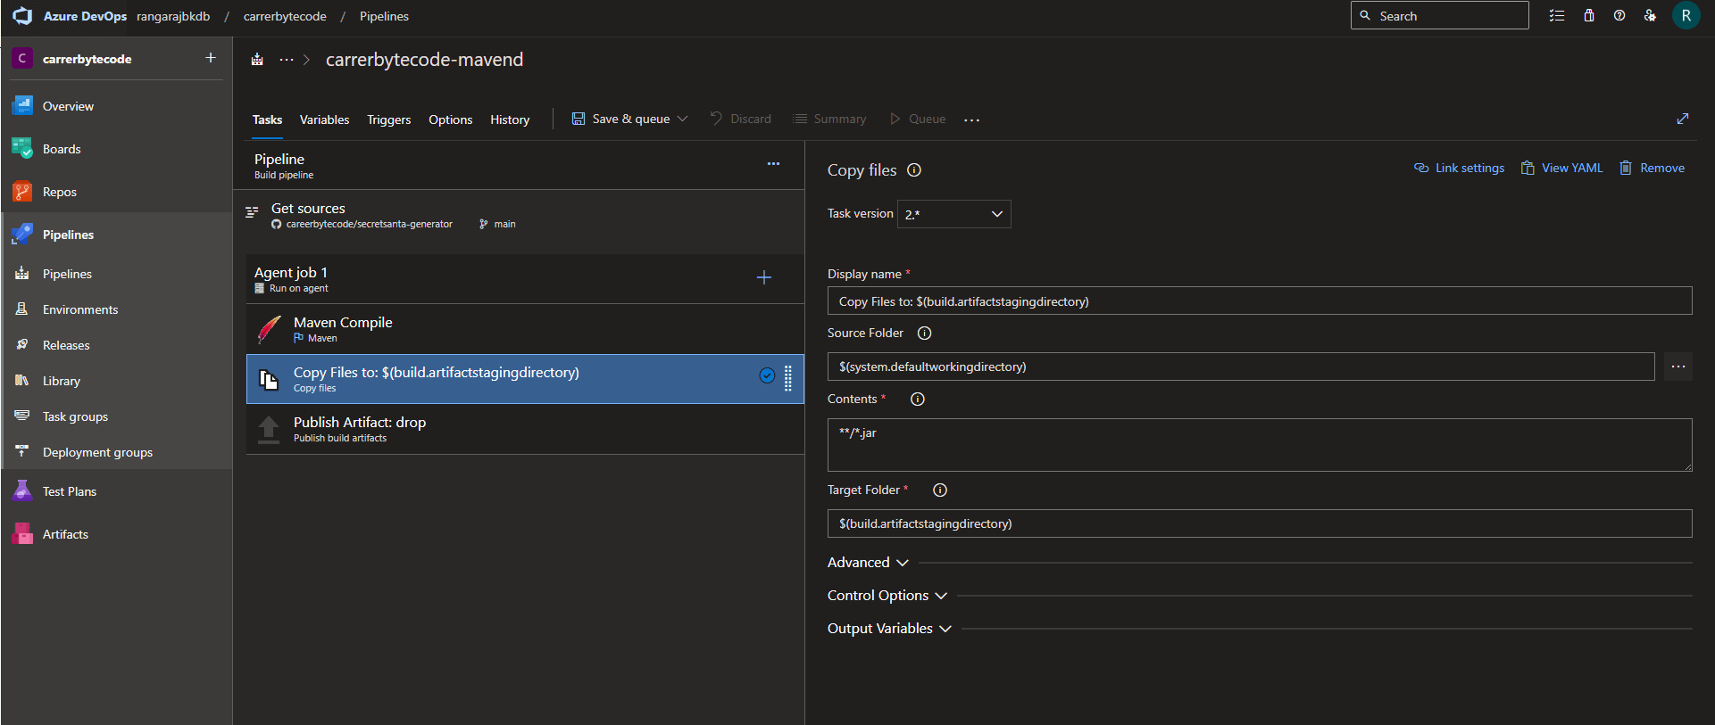Add new item with plus next to carrerbytecode
The width and height of the screenshot is (1715, 725).
[211, 58]
